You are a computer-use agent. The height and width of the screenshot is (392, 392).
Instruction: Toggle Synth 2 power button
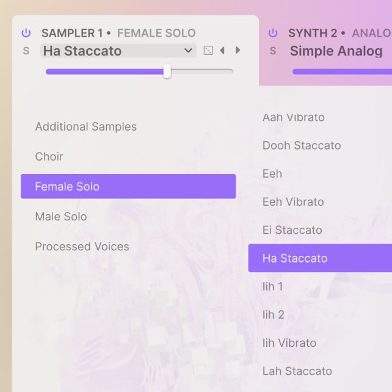click(x=273, y=33)
